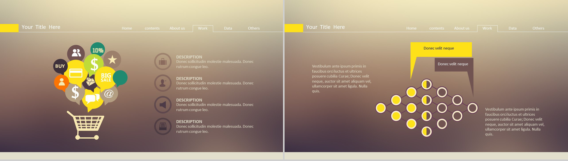The height and width of the screenshot is (161, 568).
Task: Select the Work tab on left slide
Action: coord(203,28)
